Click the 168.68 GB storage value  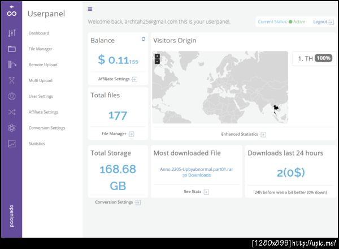(118, 178)
